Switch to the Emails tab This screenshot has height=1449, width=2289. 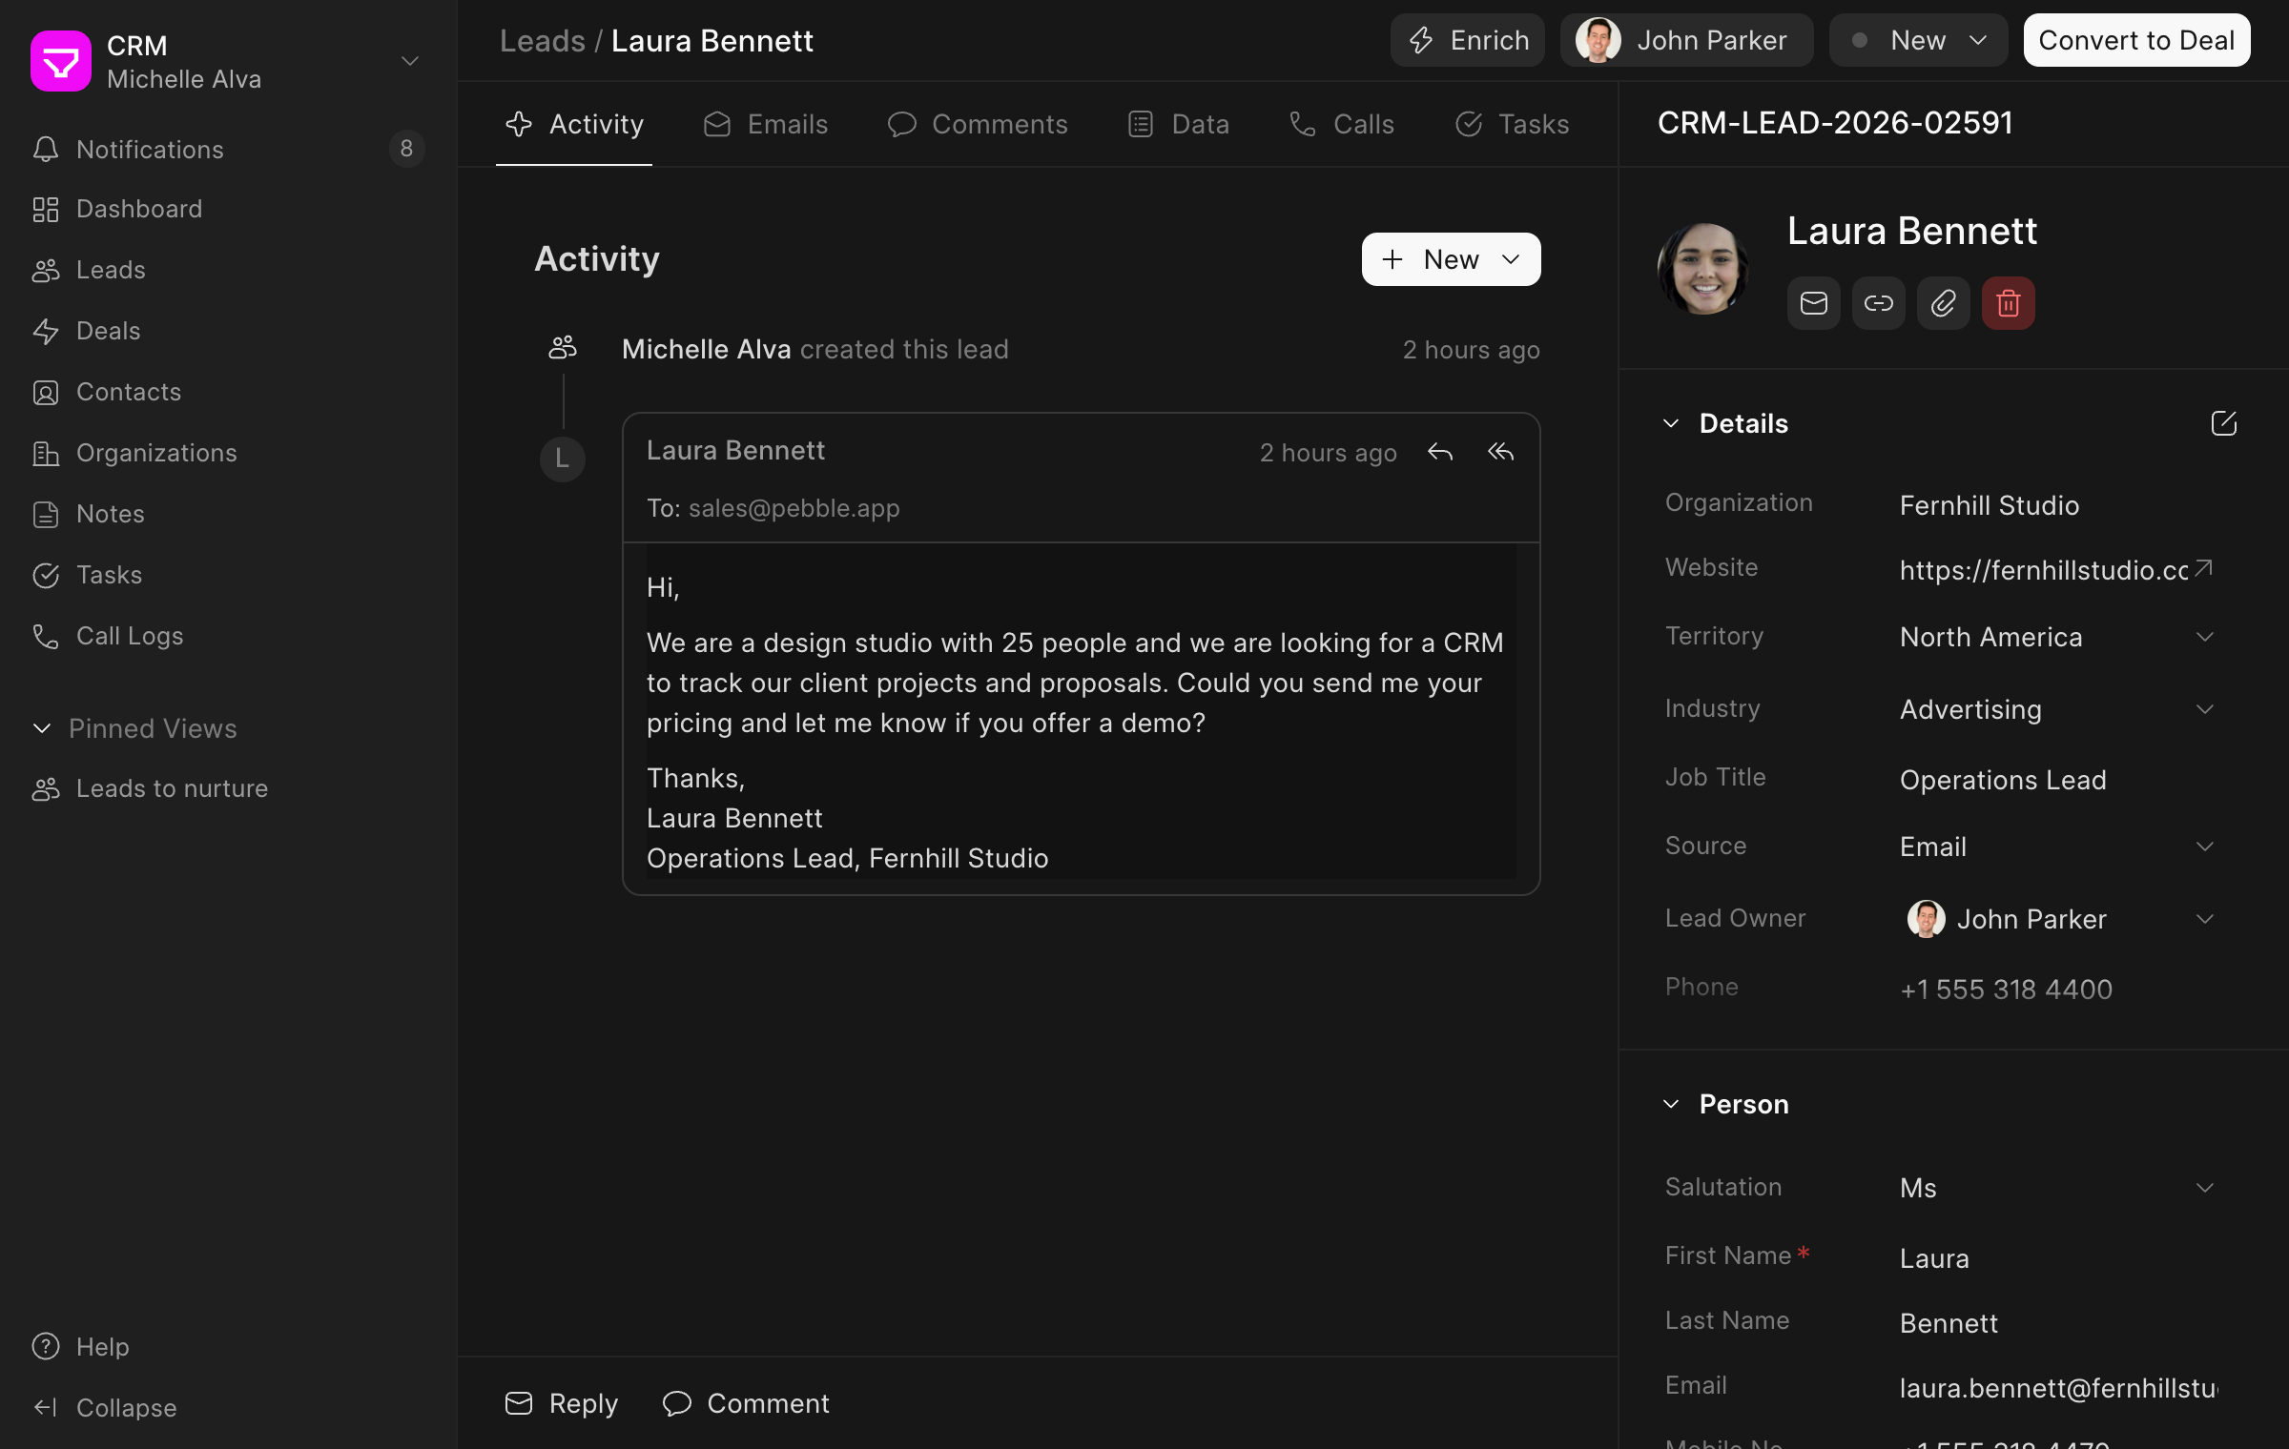(x=765, y=124)
